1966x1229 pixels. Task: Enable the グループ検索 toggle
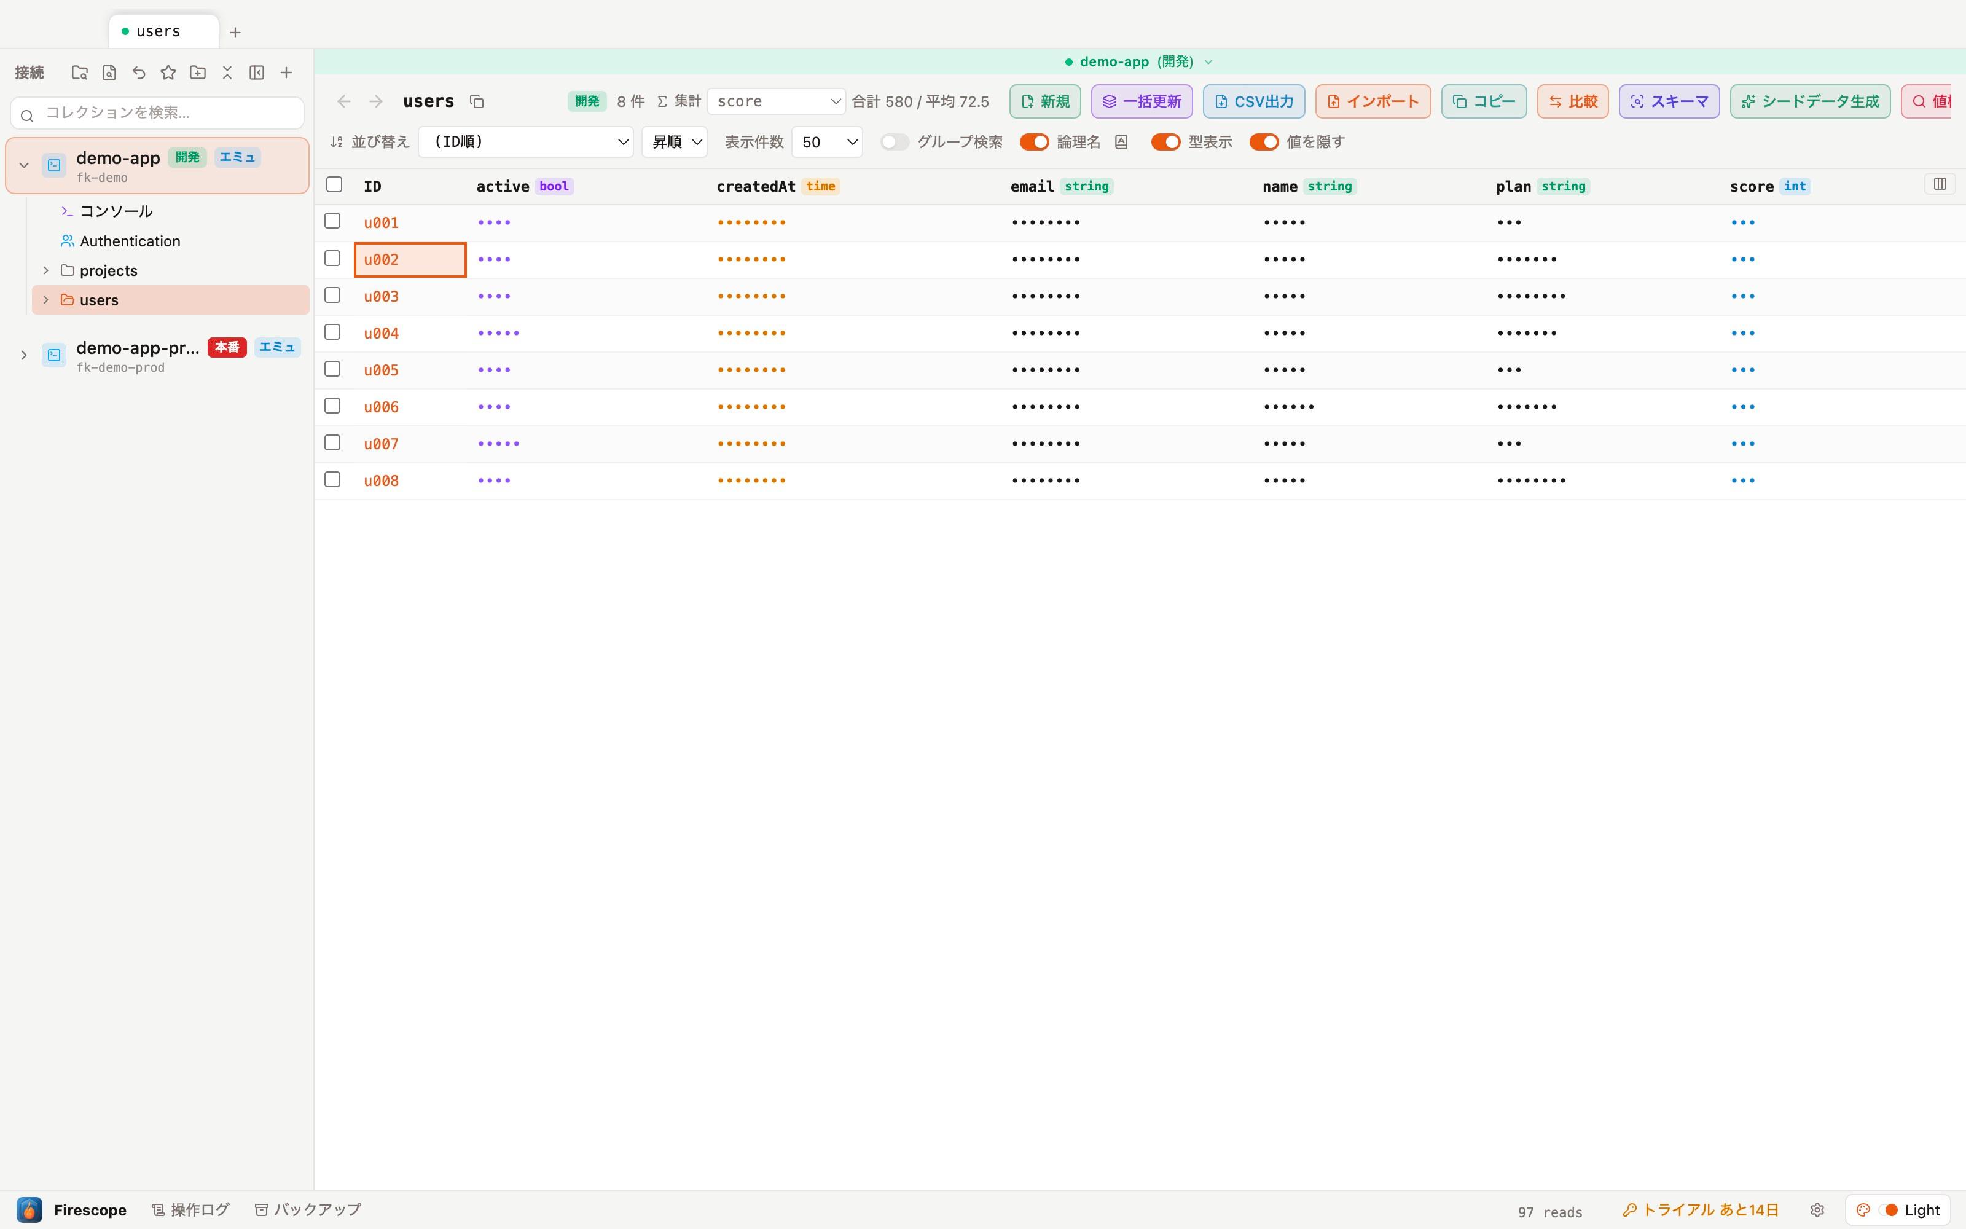point(895,142)
